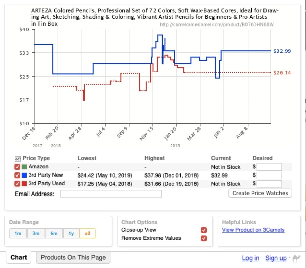Select the green Amazon legend square
Viewport: 306px width, 268px height.
(x=23, y=167)
